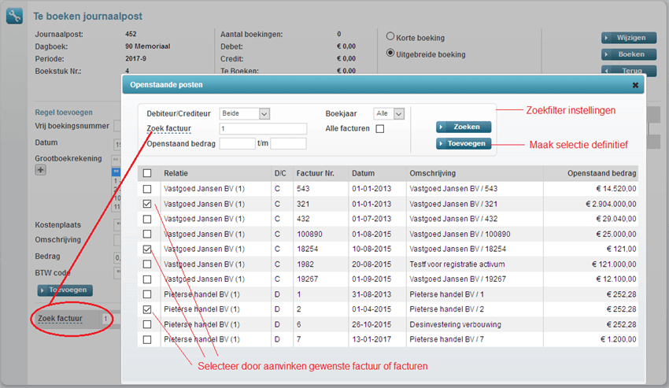Click the date 26-10-2015

pyautogui.click(x=371, y=324)
